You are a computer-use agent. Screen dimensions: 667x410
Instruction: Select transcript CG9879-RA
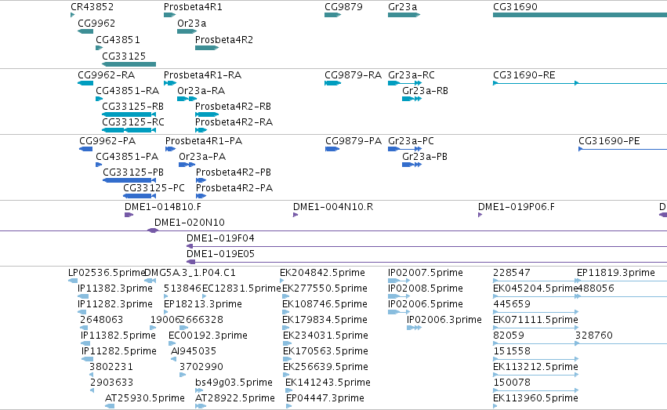pos(332,83)
